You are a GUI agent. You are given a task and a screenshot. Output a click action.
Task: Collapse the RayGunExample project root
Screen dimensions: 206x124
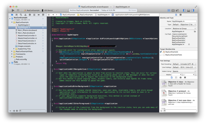[10, 19]
